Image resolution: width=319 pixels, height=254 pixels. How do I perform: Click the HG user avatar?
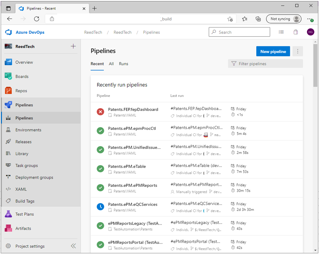(310, 32)
